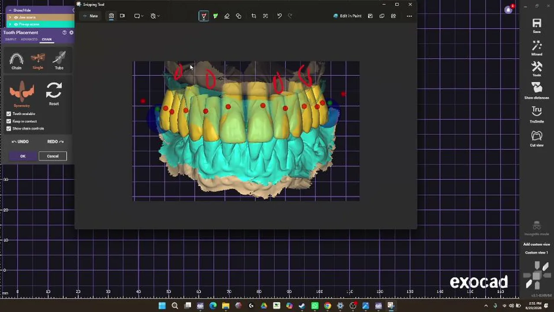
Task: Select Custom view 1
Action: [537, 253]
